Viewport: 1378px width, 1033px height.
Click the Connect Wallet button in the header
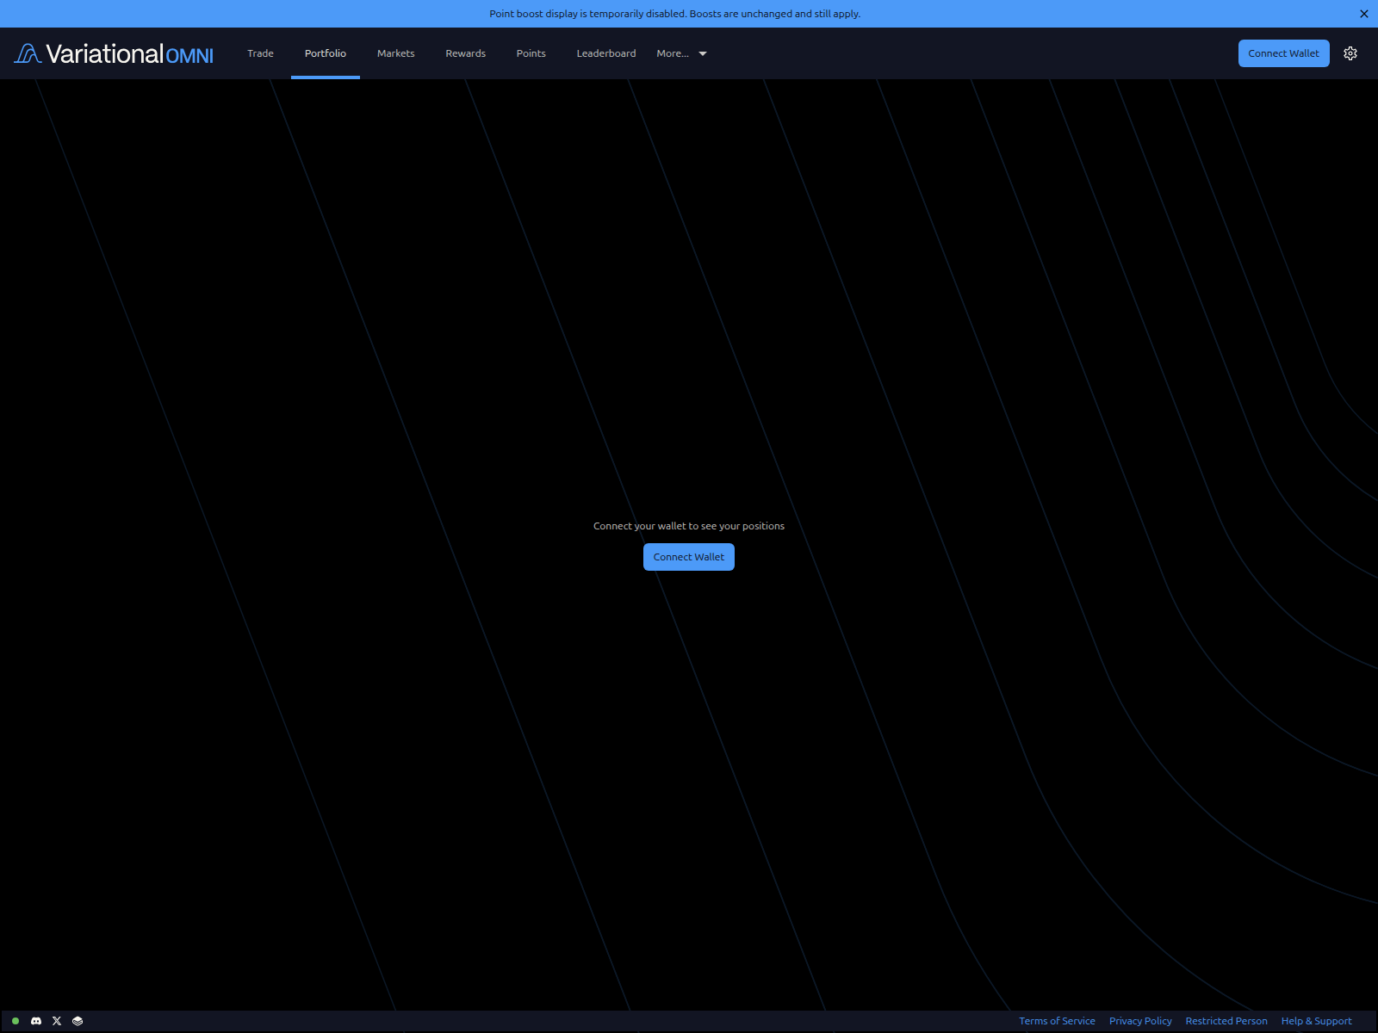tap(1283, 53)
